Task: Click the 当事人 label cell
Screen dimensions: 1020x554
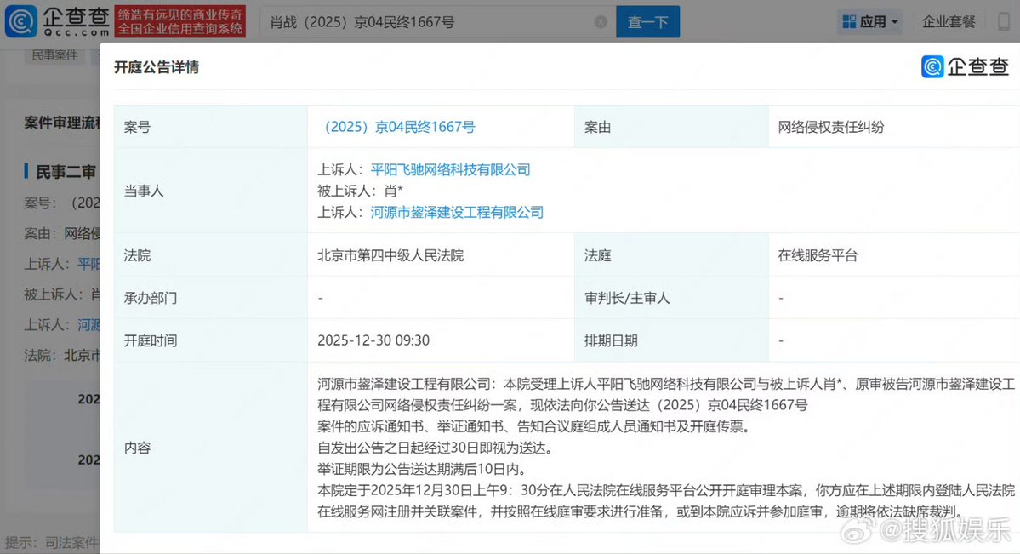Action: pos(211,191)
